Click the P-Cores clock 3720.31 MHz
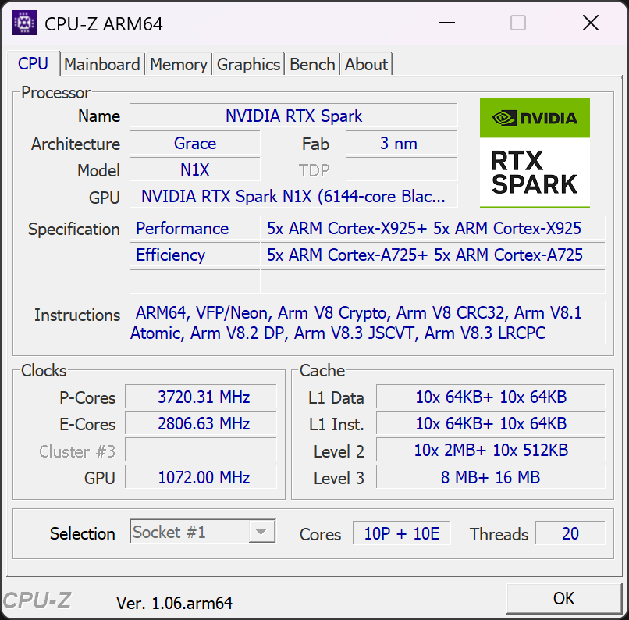The height and width of the screenshot is (620, 629). pyautogui.click(x=201, y=397)
